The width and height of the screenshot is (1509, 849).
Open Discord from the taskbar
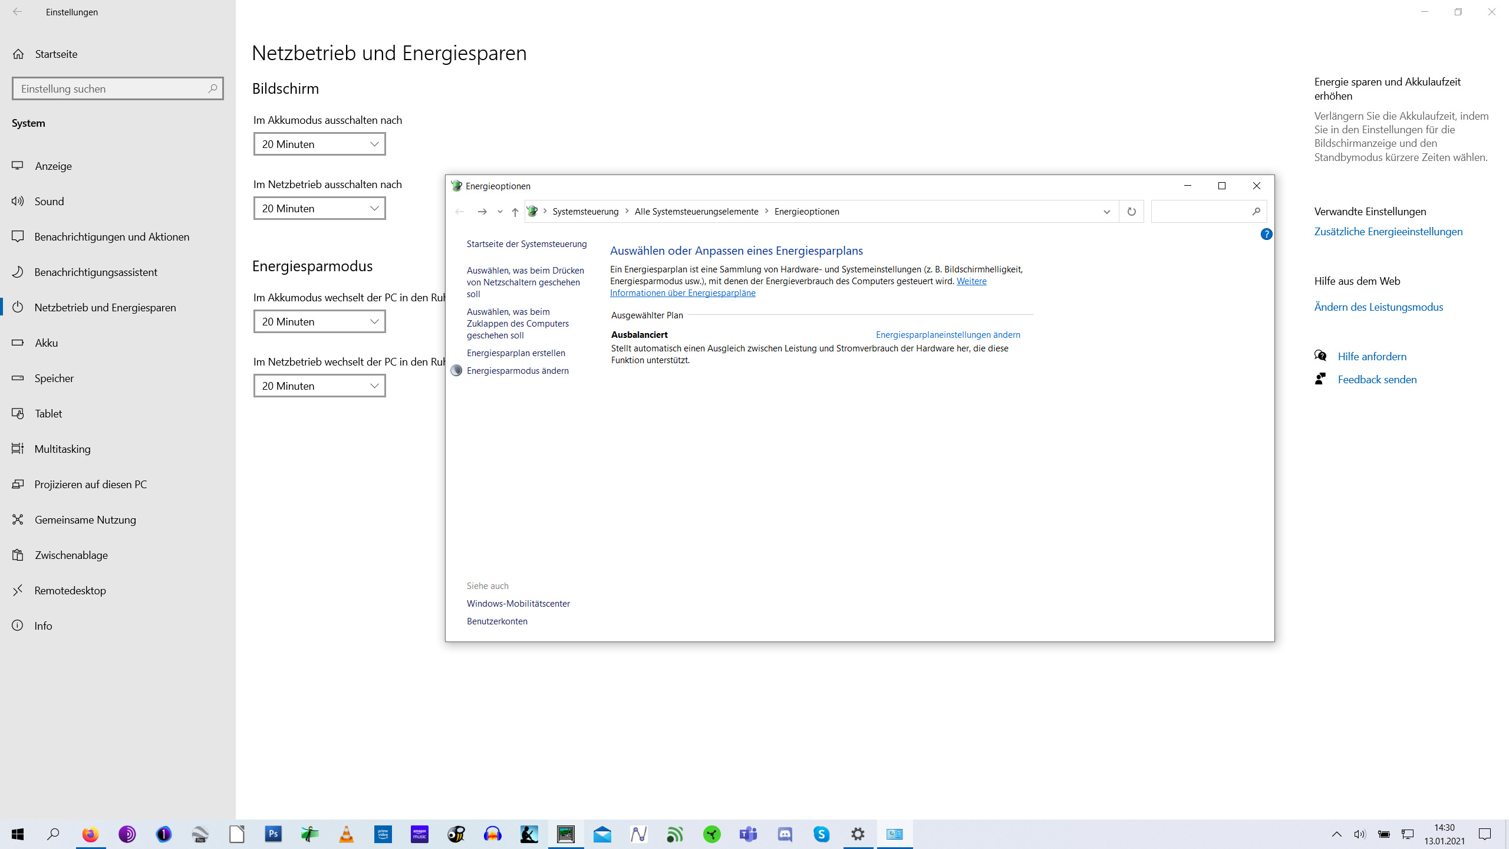pos(785,834)
